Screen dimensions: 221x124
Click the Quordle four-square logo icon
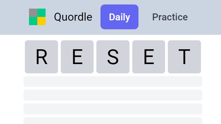37,17
